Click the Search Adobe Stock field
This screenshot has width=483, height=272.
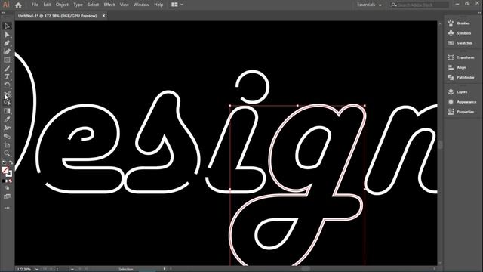[x=420, y=5]
